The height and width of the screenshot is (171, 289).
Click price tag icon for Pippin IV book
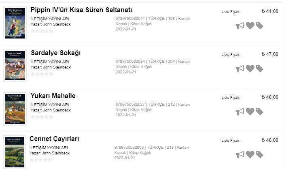tap(259, 26)
